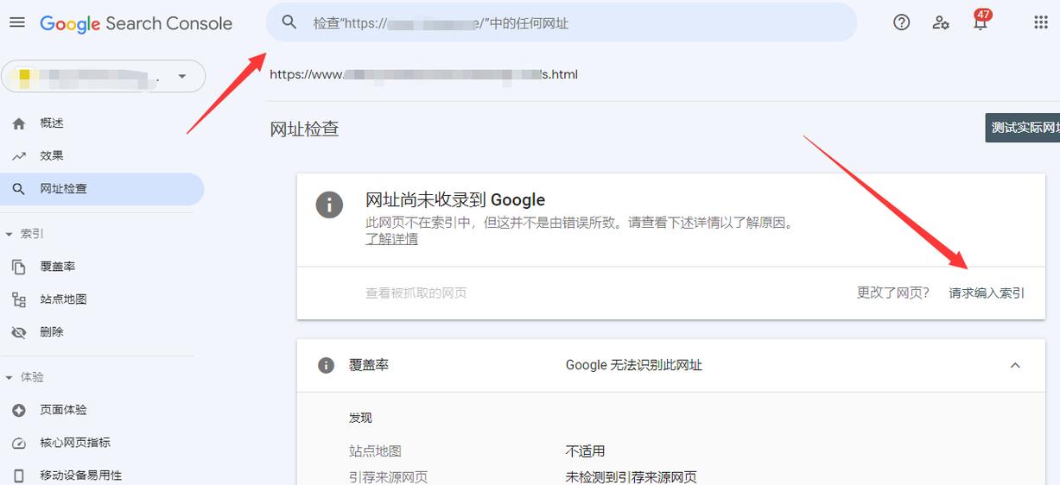The image size is (1060, 485).
Task: Click the crossed-eye icon beside 删除
Action: (19, 332)
